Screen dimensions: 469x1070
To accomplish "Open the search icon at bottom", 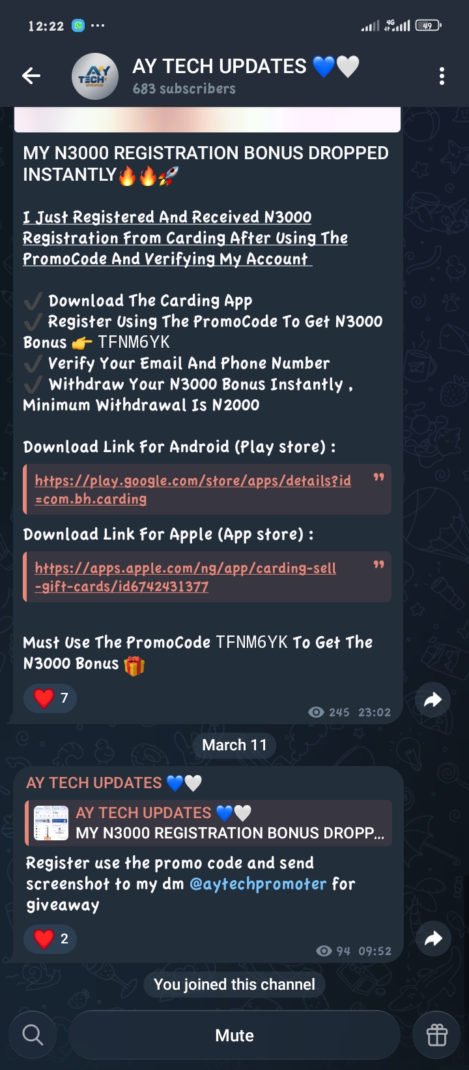I will tap(33, 1035).
